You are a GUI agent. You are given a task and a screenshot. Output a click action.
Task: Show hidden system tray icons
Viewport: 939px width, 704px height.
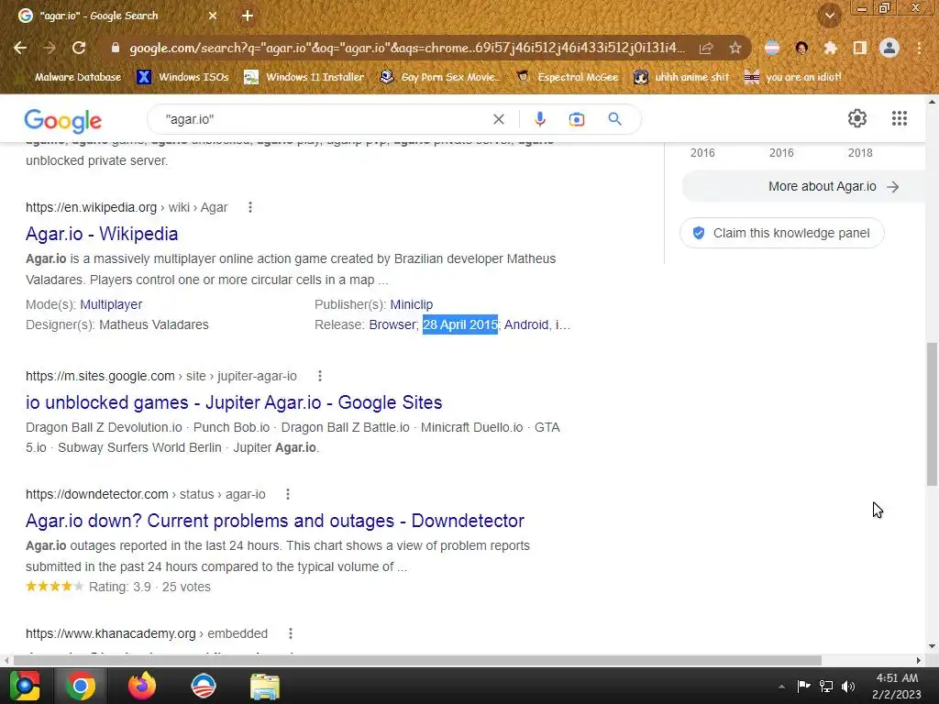[781, 687]
